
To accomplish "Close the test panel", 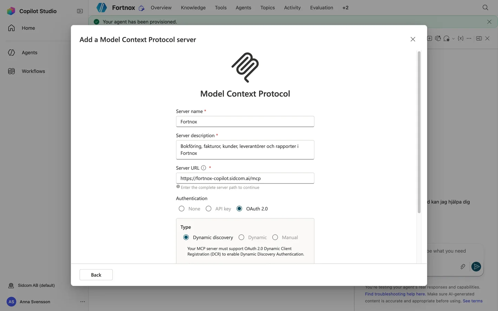I will [487, 38].
